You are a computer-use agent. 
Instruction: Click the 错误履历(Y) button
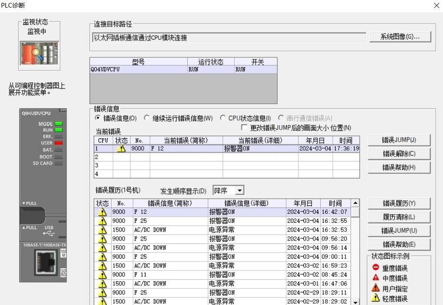(x=399, y=203)
